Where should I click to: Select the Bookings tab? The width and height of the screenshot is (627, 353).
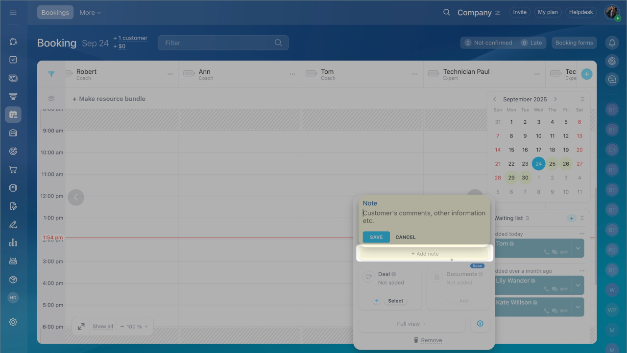click(x=55, y=13)
